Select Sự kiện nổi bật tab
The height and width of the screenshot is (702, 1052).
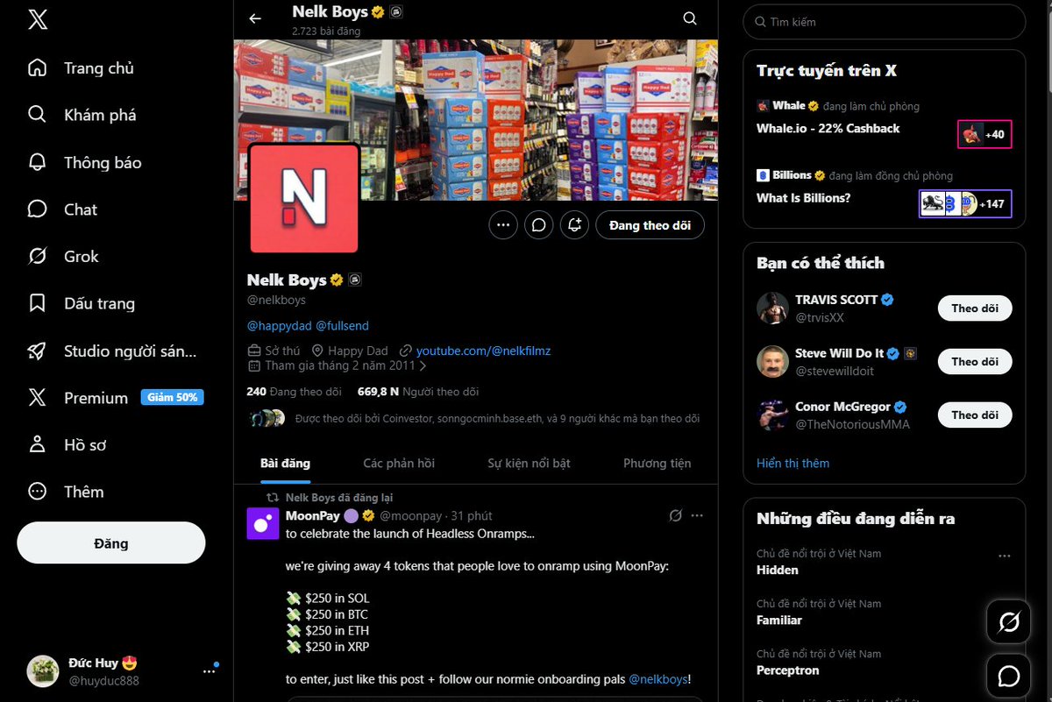pos(529,463)
